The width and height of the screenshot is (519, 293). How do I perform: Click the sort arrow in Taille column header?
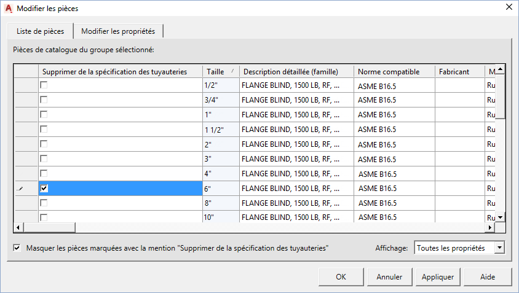pyautogui.click(x=232, y=72)
